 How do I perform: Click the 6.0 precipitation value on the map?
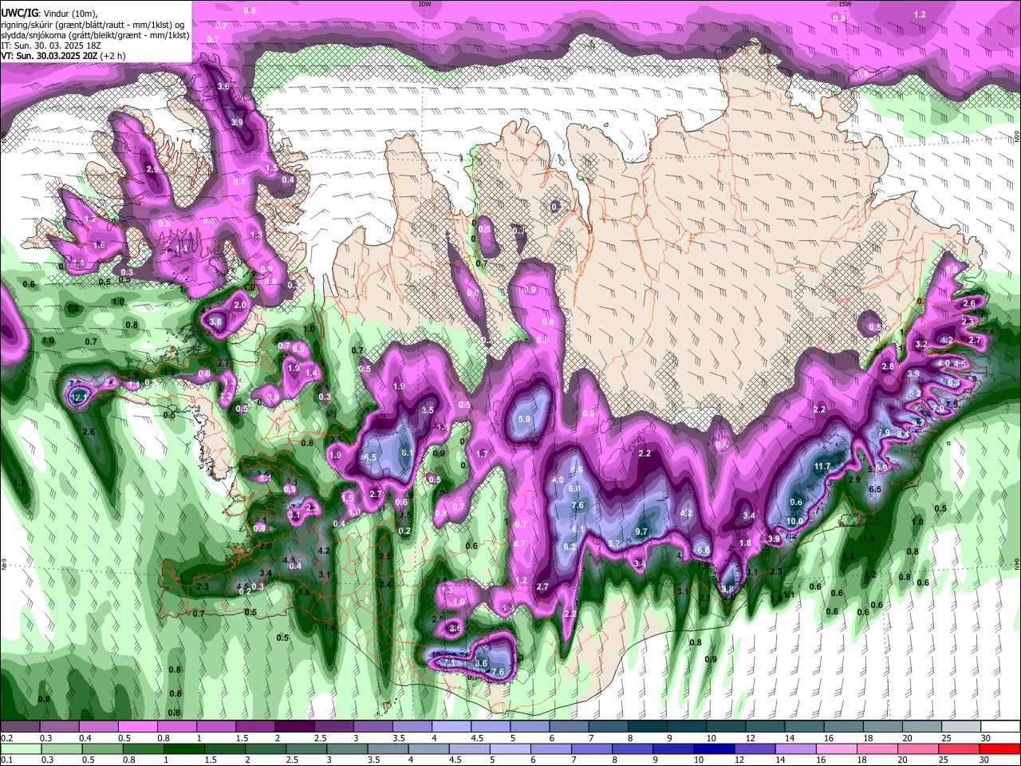pyautogui.click(x=574, y=488)
